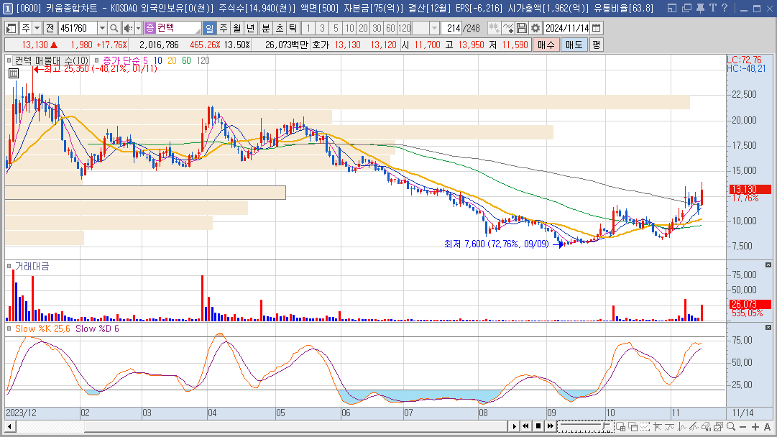Rewind chart with the double-left arrow button
This screenshot has width=777, height=437.
pos(525,426)
